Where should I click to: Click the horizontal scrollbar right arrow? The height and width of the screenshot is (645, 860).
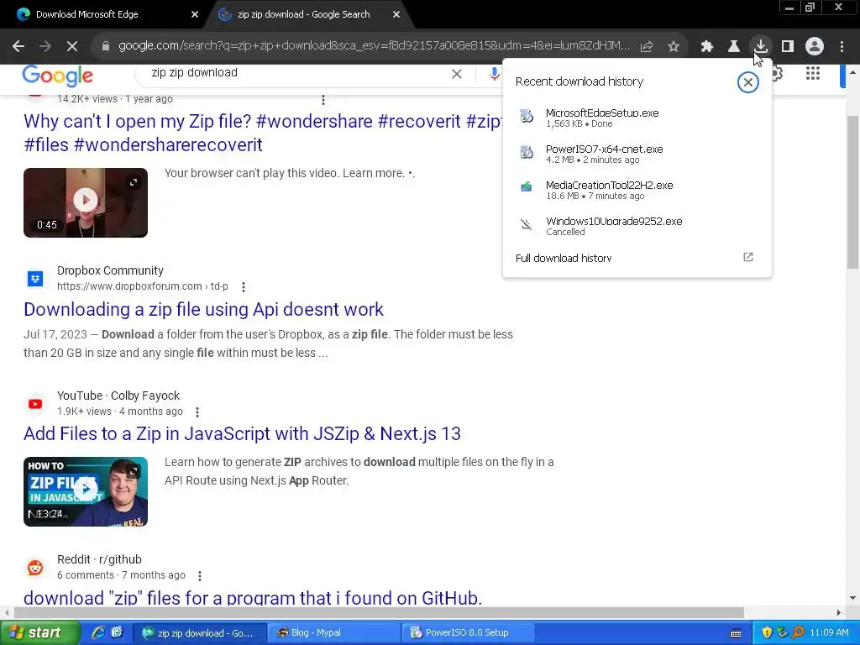click(x=839, y=612)
